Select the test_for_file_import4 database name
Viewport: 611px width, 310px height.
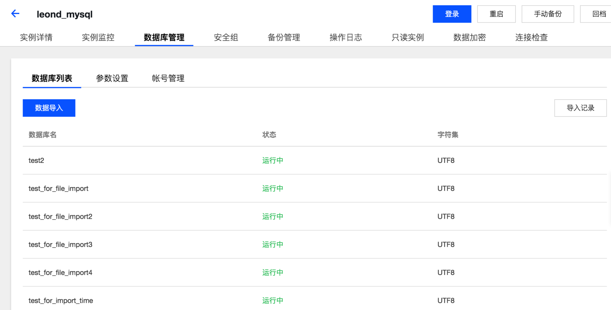(60, 273)
